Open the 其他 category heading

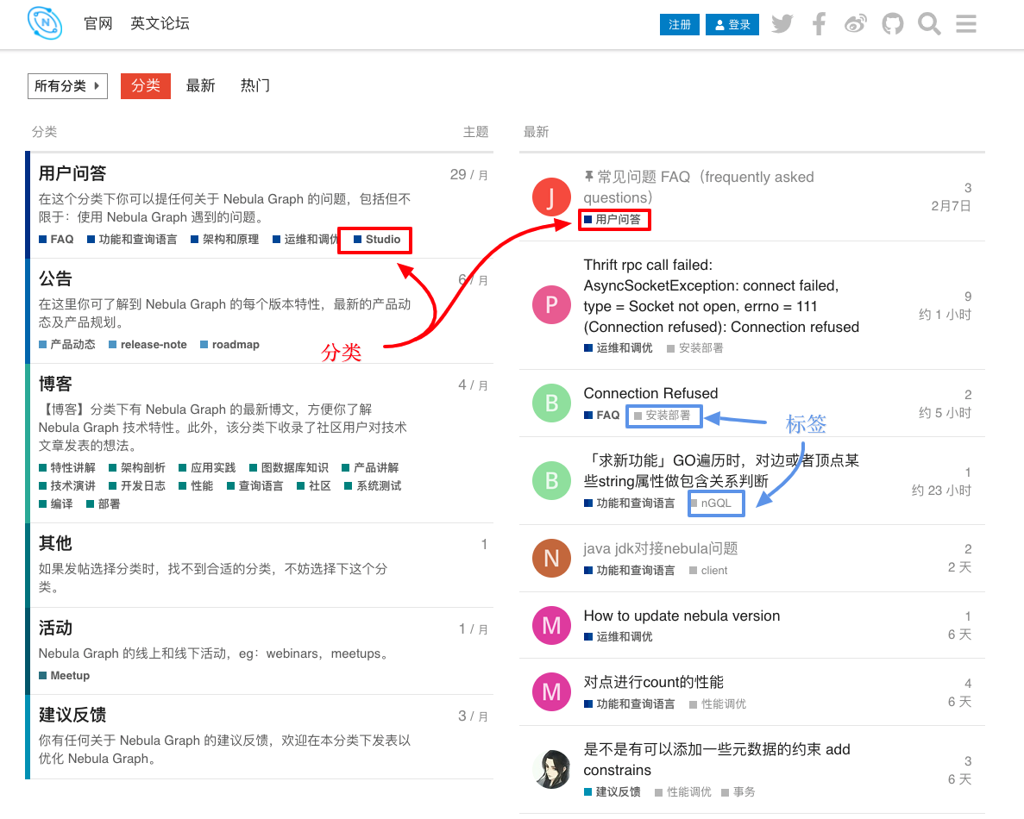tap(55, 543)
